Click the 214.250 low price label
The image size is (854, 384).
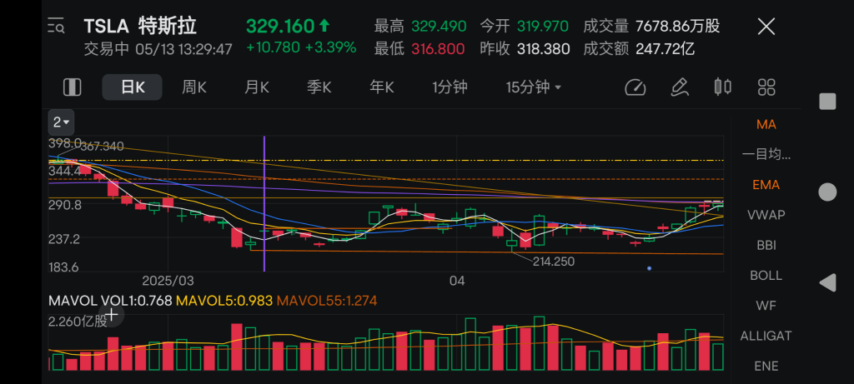(x=554, y=262)
